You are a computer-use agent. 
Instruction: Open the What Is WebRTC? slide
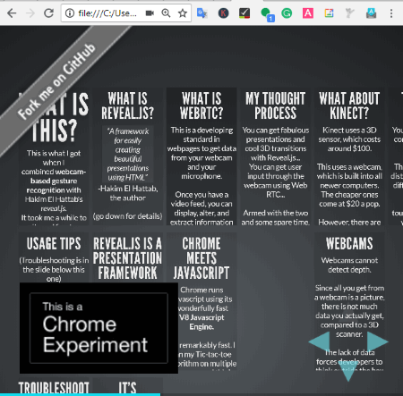(x=201, y=156)
